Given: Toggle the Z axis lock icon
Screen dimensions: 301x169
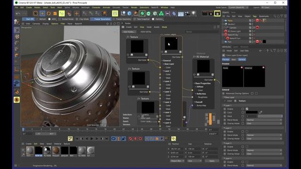Looking at the screenshot, I should point(97,13).
